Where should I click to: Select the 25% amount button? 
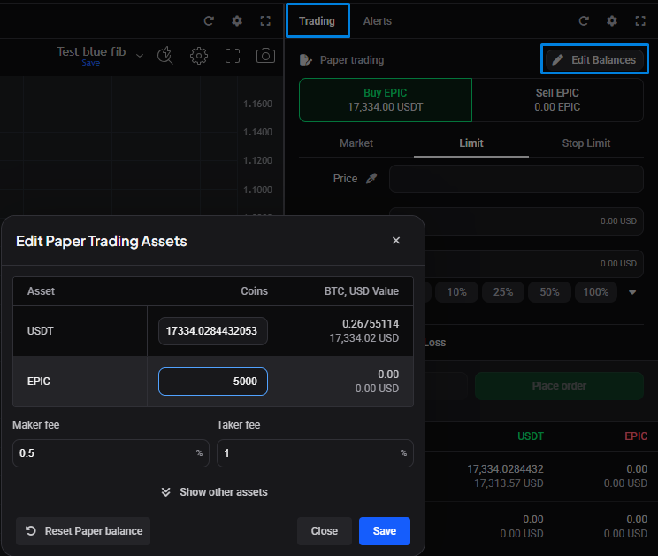tap(503, 292)
